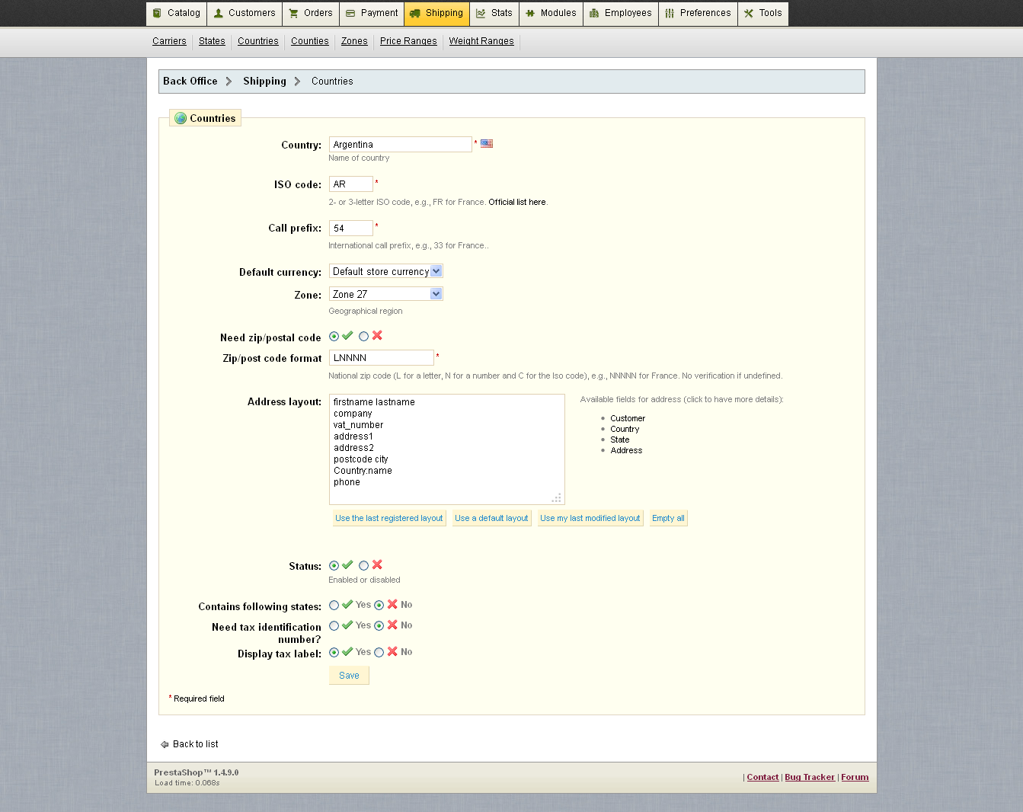Click green check icon for Status
The image size is (1023, 812).
point(347,565)
